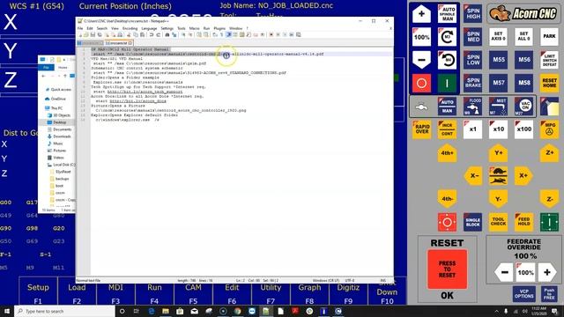
Task: Click the Acorn CNC logo
Action: coord(523,14)
